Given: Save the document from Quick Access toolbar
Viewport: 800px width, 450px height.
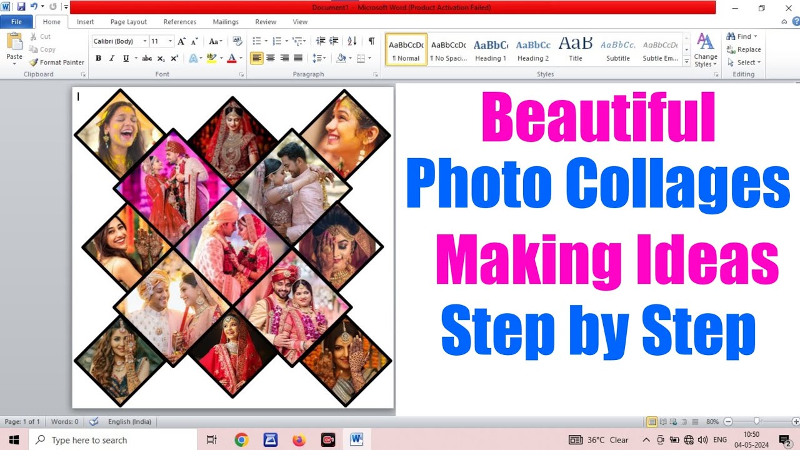Looking at the screenshot, I should 21,7.
